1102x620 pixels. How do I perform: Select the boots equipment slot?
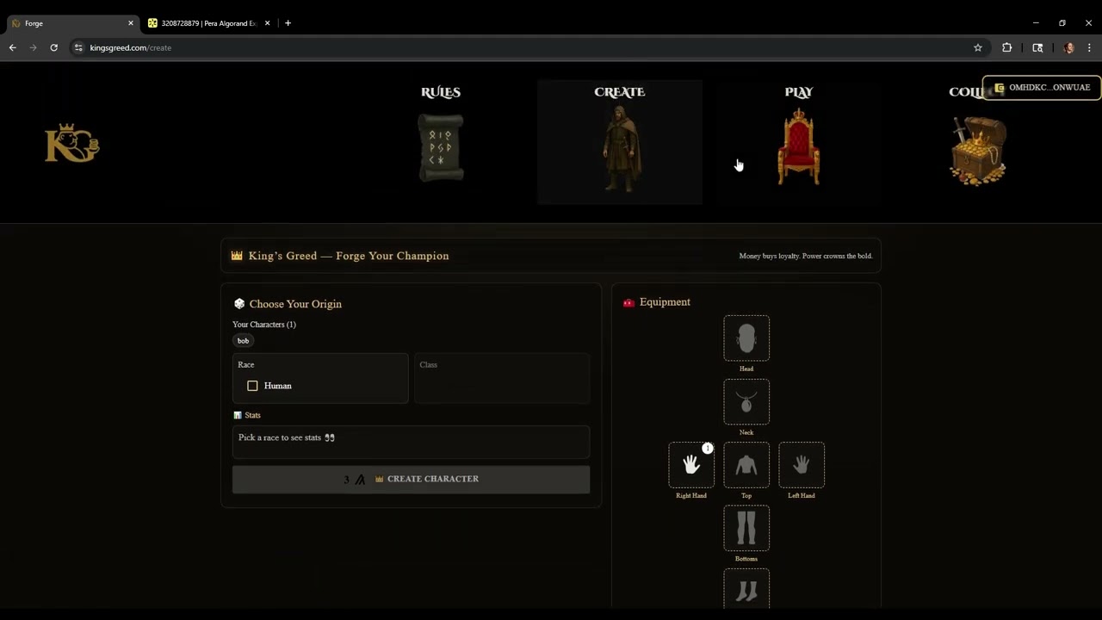[x=746, y=590]
